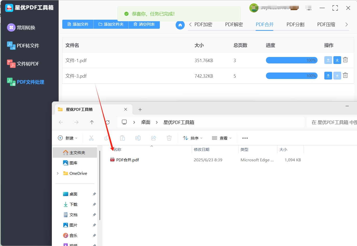
Task: Switch to PDF压缩 tab
Action: 326,25
